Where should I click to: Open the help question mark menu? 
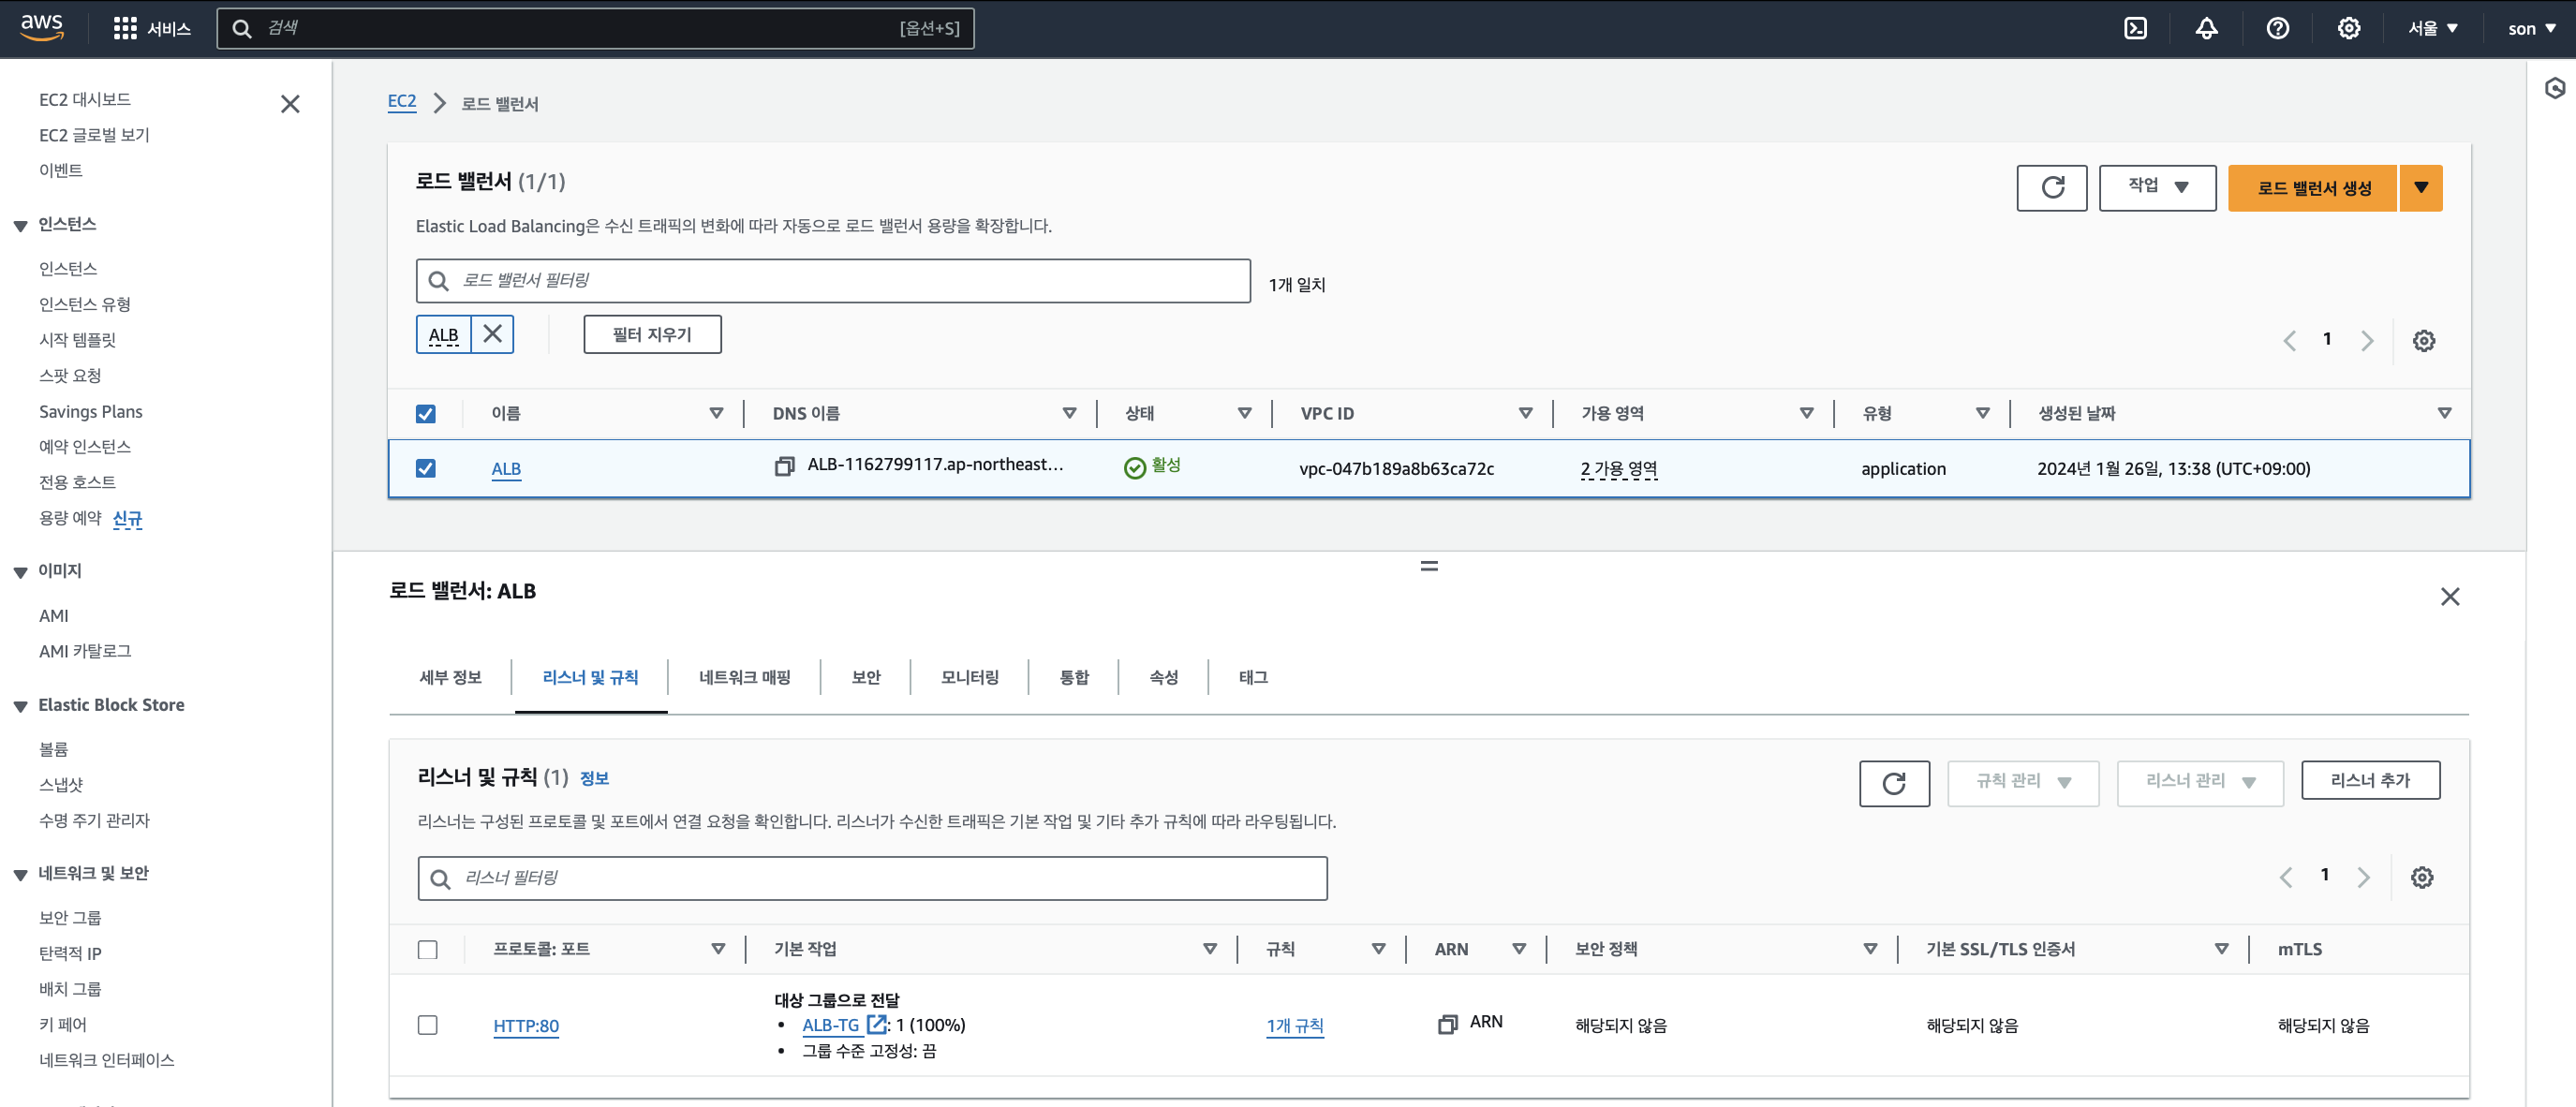point(2277,28)
